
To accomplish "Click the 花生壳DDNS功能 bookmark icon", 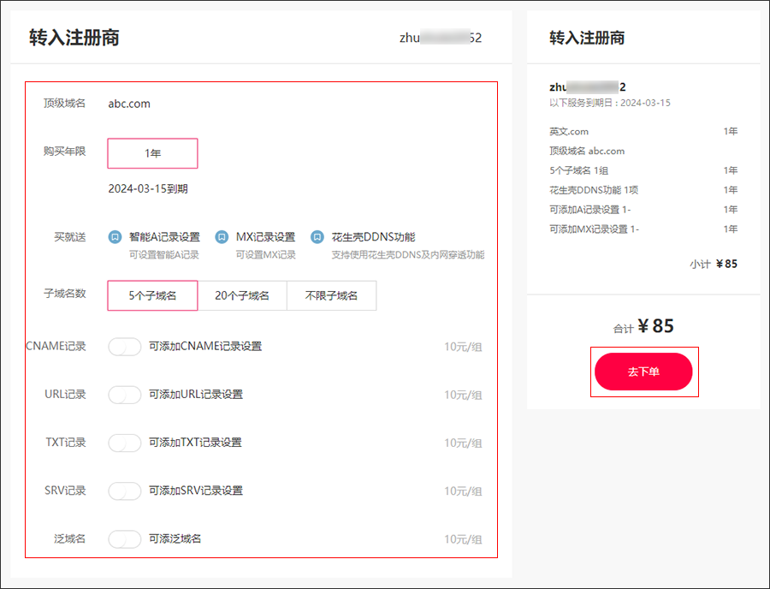I will (x=317, y=237).
